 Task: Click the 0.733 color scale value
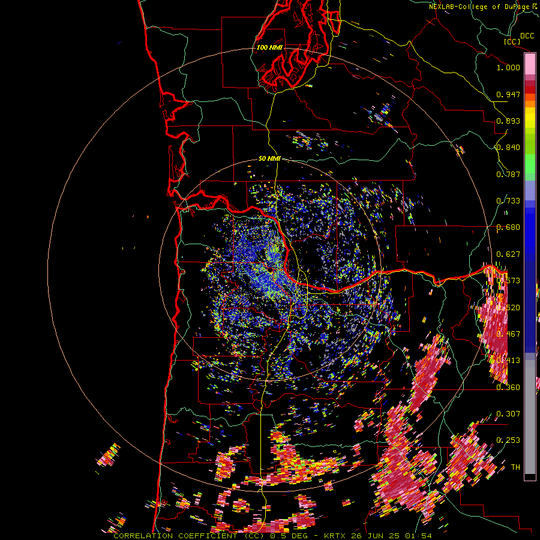tap(508, 201)
